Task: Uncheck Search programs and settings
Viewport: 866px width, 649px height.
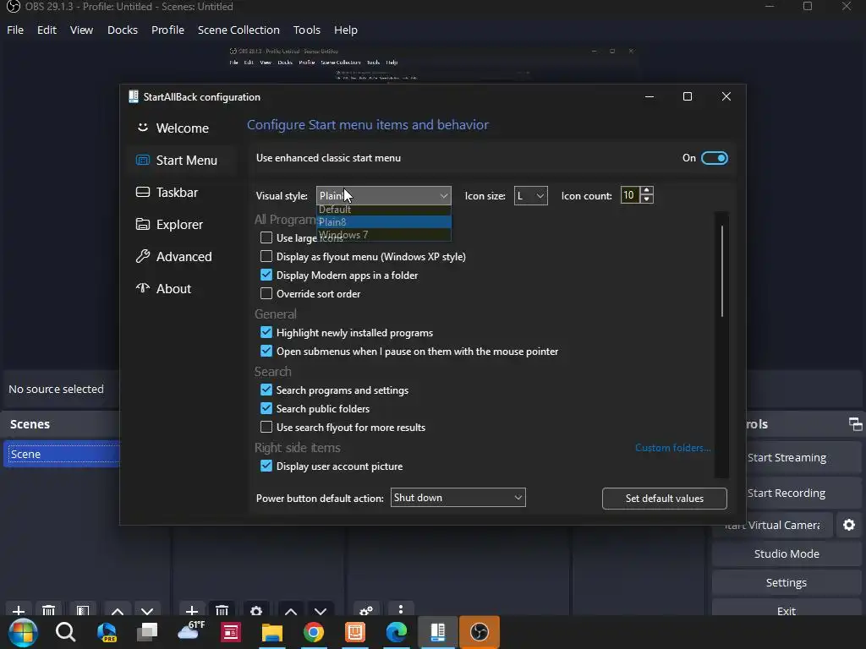Action: pos(266,390)
